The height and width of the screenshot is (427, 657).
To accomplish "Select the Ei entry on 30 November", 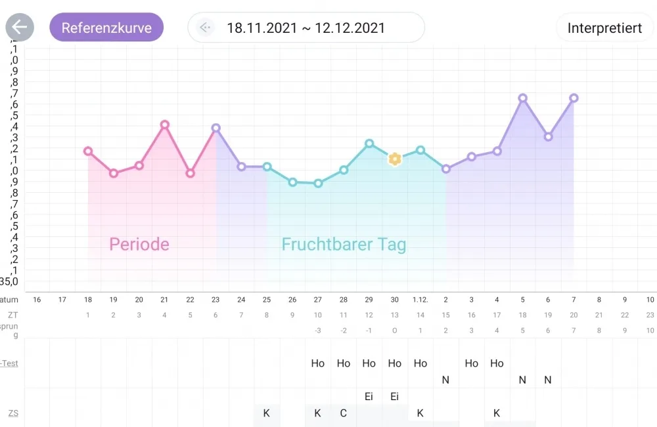I will 394,396.
